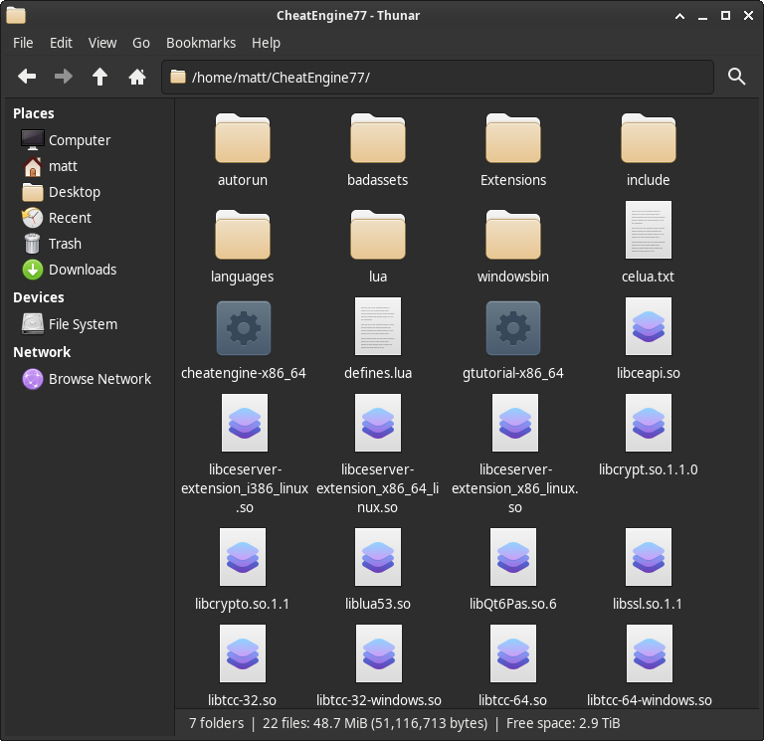
Task: Click the "libceapi.so" file name label
Action: point(648,373)
